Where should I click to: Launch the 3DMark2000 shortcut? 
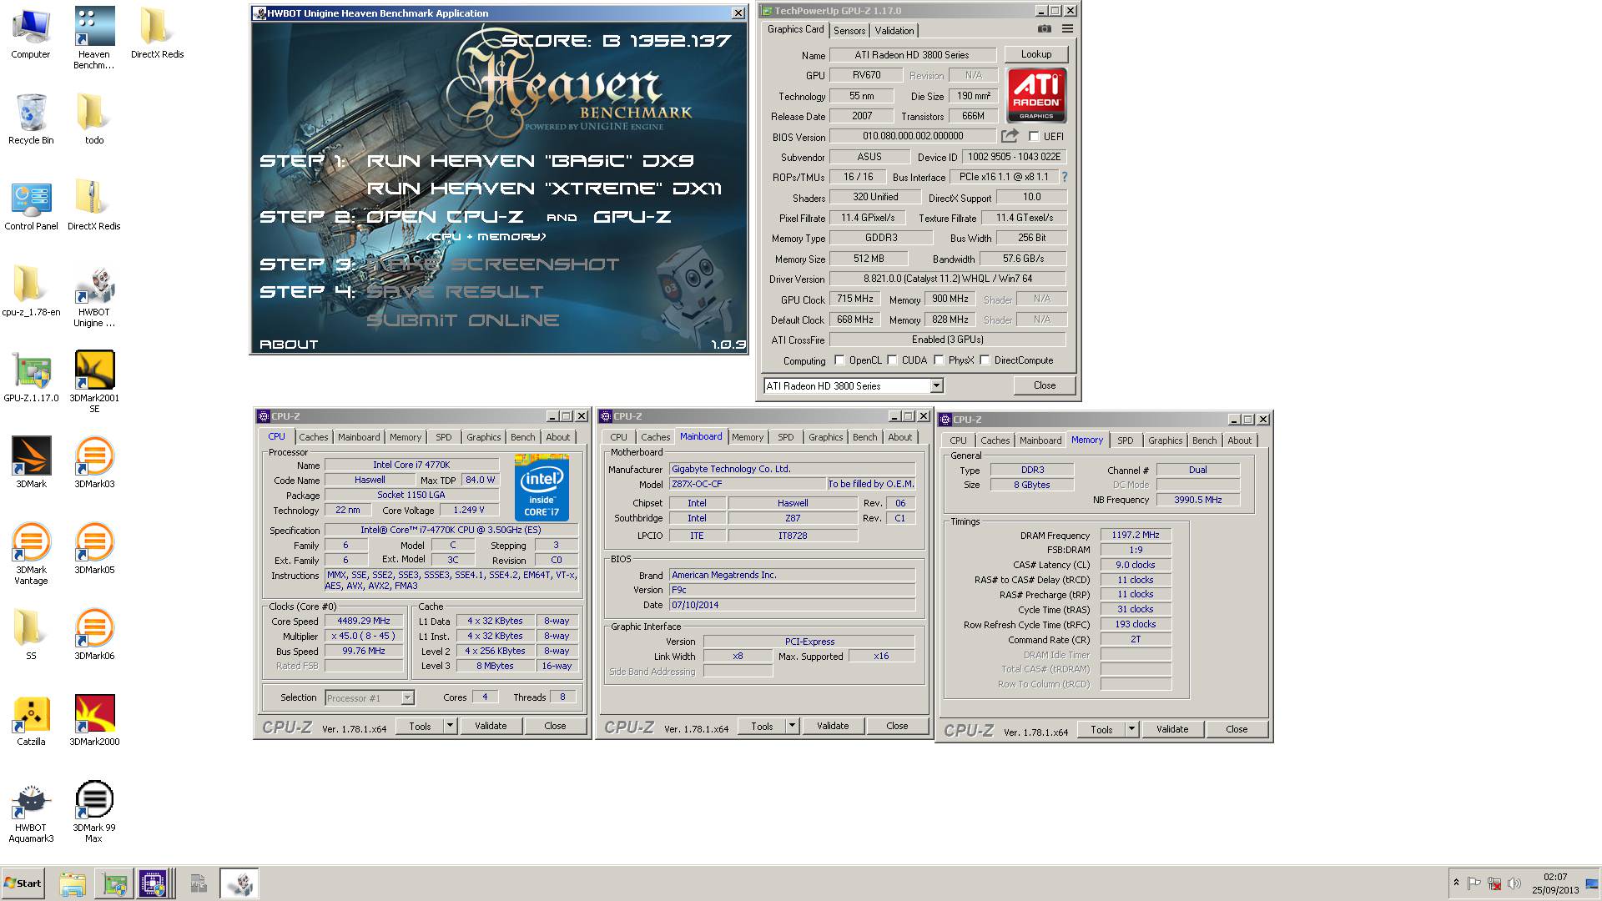point(94,720)
